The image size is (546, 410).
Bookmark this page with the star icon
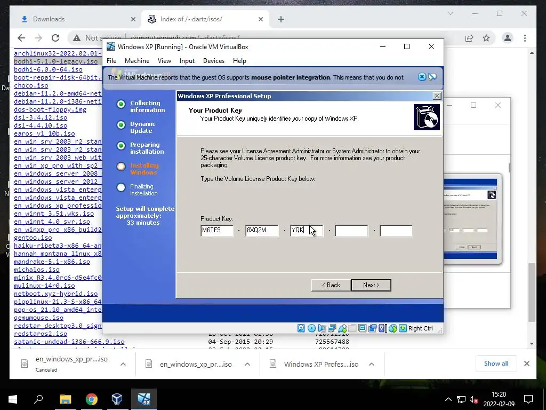click(x=486, y=38)
